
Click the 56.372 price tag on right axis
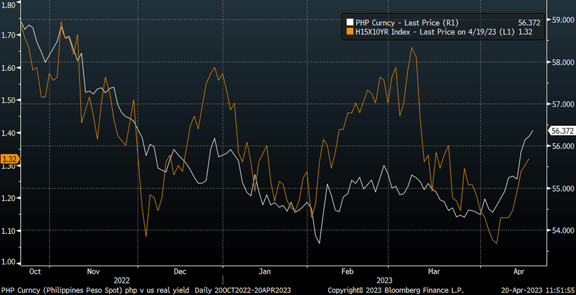[x=562, y=130]
